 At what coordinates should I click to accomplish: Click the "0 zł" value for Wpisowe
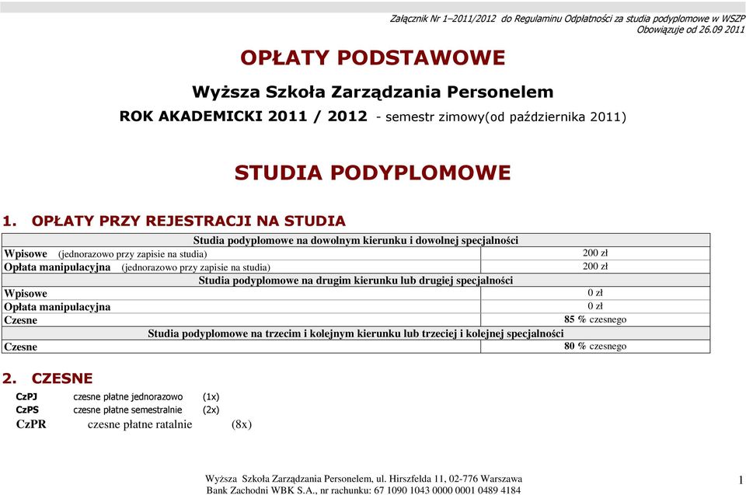[595, 293]
